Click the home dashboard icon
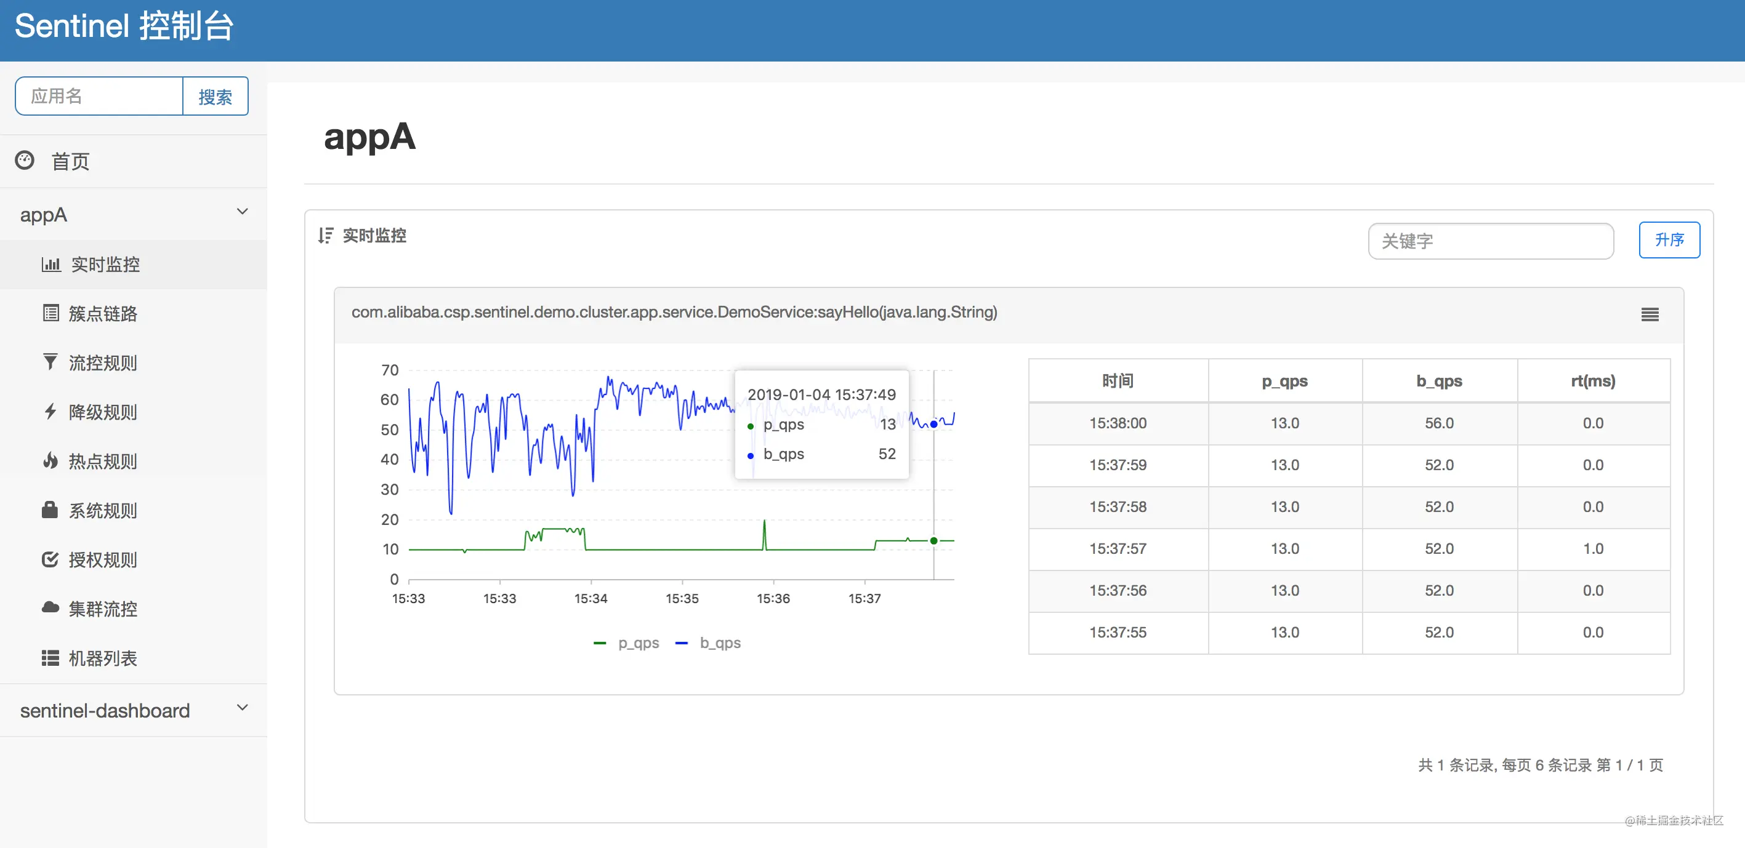 (25, 161)
